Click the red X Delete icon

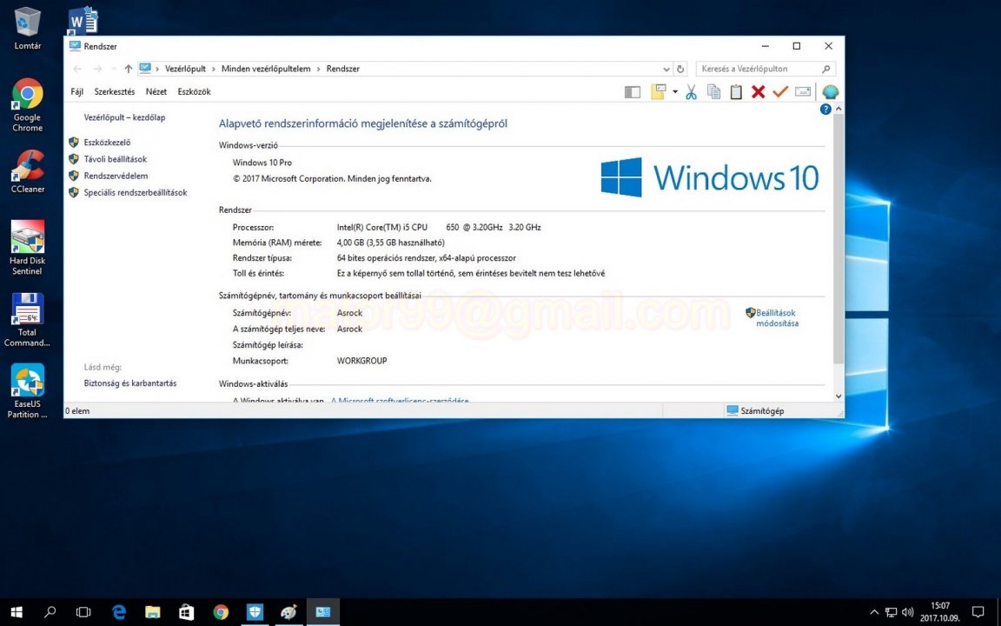pyautogui.click(x=758, y=92)
